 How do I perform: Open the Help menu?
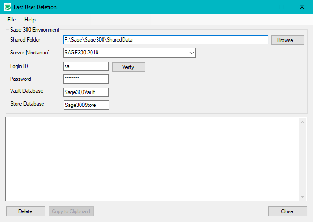pos(30,20)
